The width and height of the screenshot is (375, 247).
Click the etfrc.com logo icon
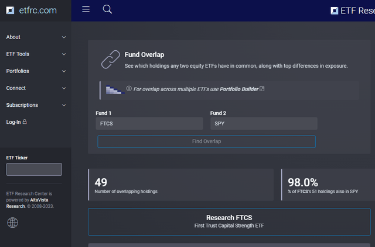coord(10,11)
